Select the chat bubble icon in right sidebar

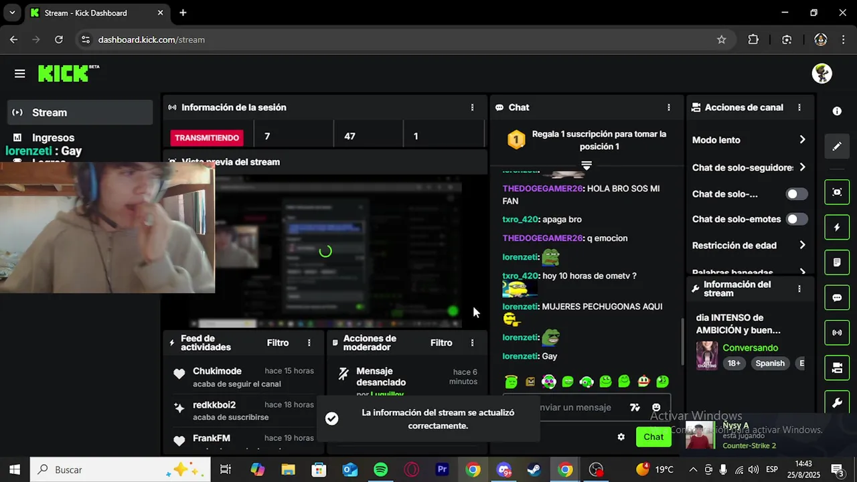[x=837, y=298]
